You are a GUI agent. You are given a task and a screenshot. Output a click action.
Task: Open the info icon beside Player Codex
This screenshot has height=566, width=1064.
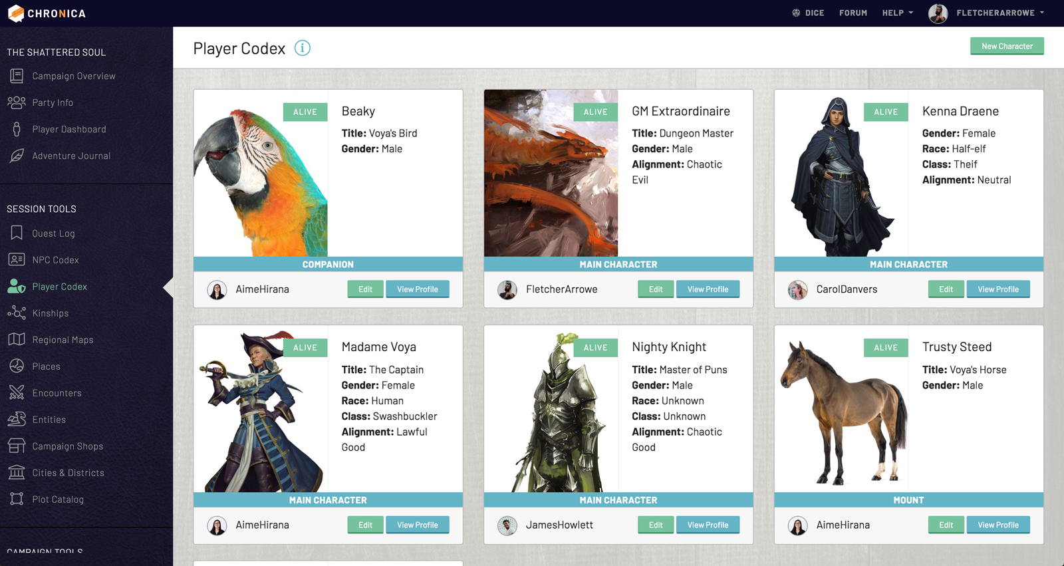pos(303,48)
